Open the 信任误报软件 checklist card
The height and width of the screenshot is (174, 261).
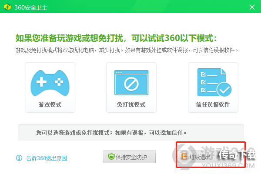[213, 87]
